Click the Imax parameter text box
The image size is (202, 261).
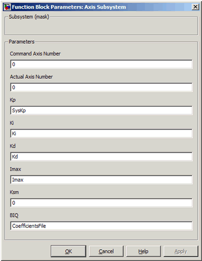pyautogui.click(x=101, y=180)
